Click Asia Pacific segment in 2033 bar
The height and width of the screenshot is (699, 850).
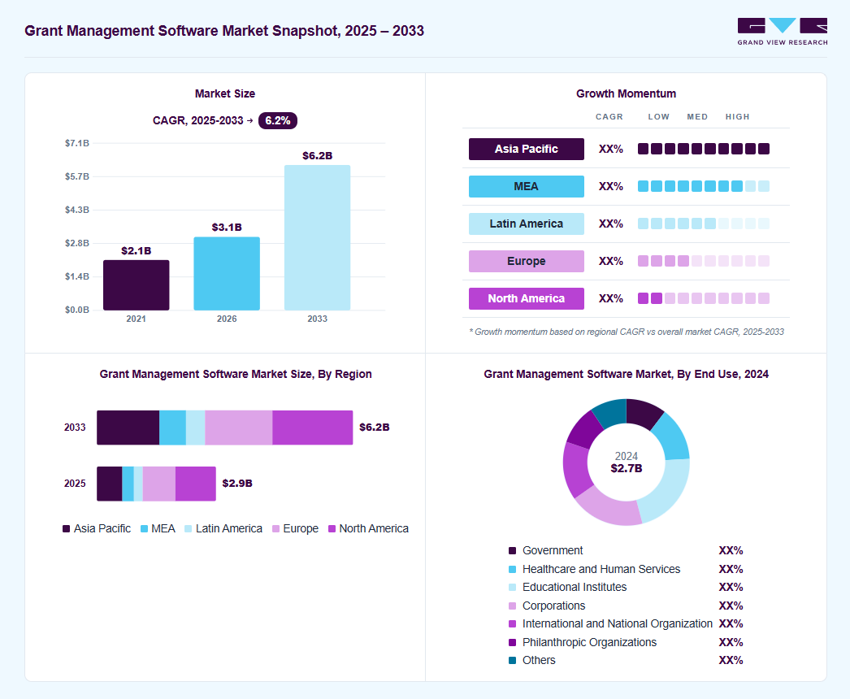click(128, 428)
